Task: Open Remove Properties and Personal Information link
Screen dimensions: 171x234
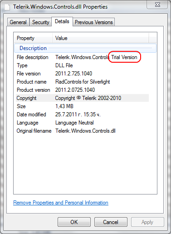Action: pos(61,203)
